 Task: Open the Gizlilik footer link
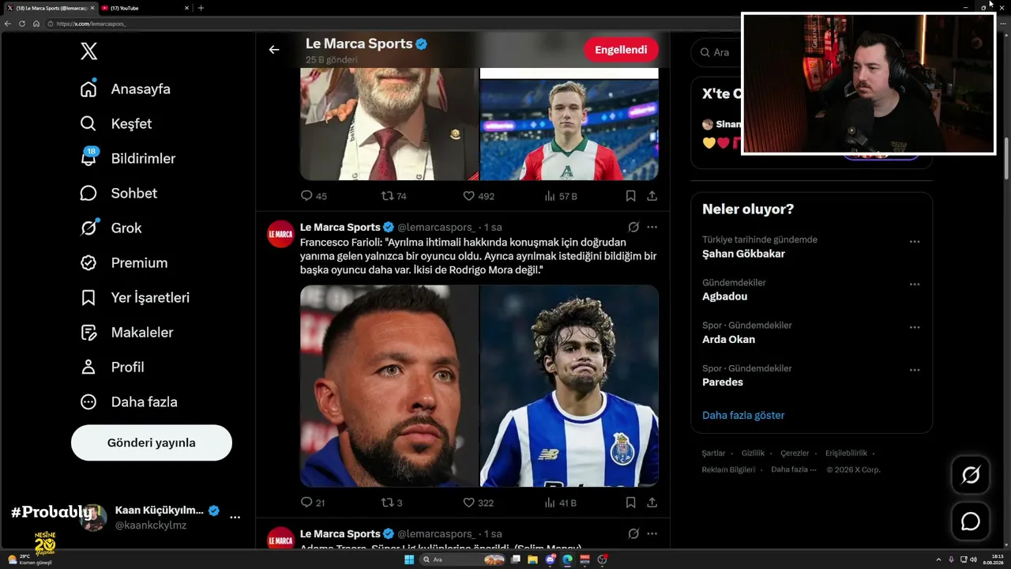753,454
